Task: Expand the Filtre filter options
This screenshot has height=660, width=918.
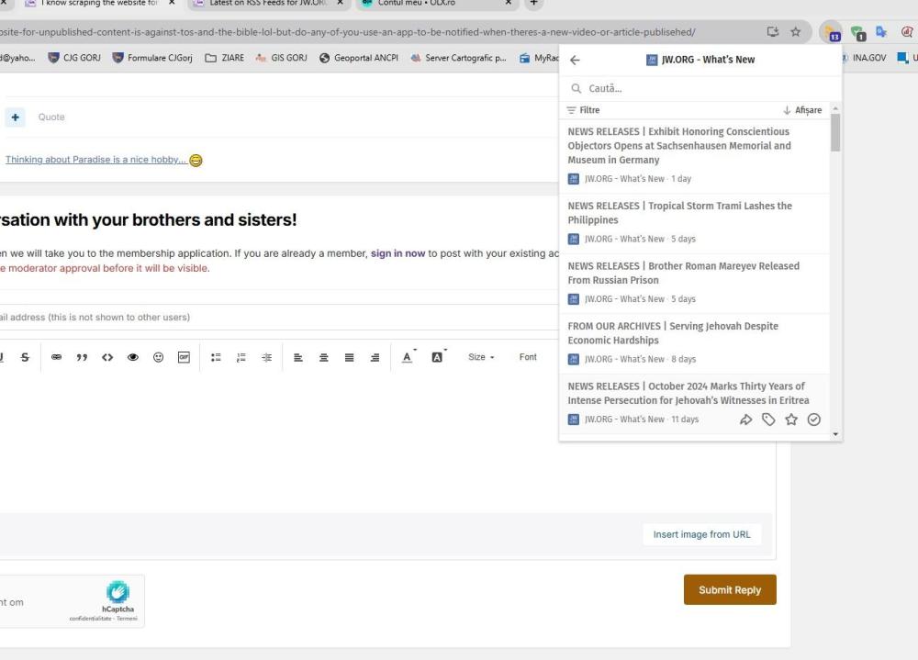Action: coord(584,110)
